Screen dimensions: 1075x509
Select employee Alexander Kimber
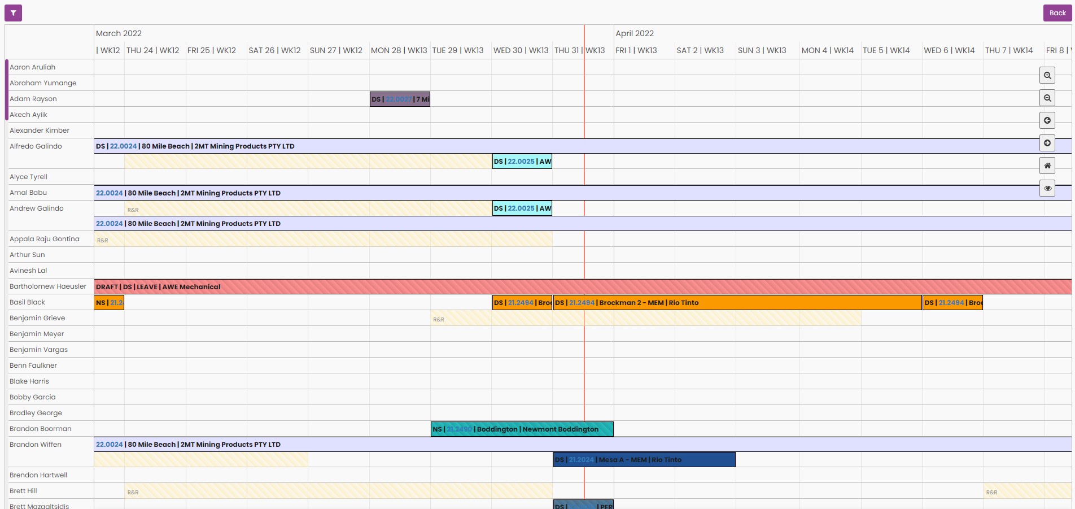[x=40, y=130]
